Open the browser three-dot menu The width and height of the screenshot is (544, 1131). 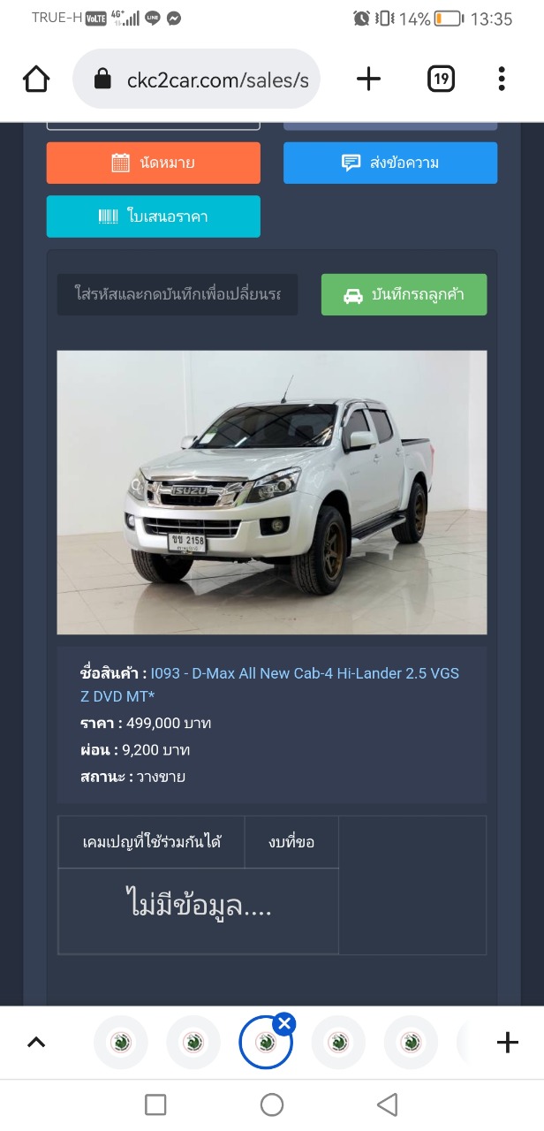(501, 80)
